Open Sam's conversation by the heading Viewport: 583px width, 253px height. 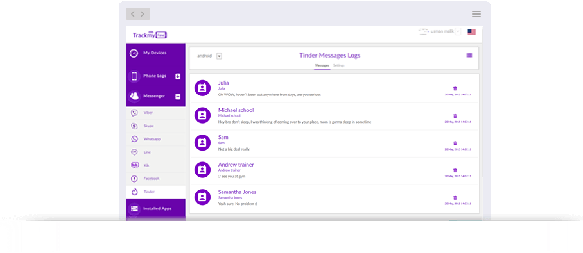coord(223,137)
